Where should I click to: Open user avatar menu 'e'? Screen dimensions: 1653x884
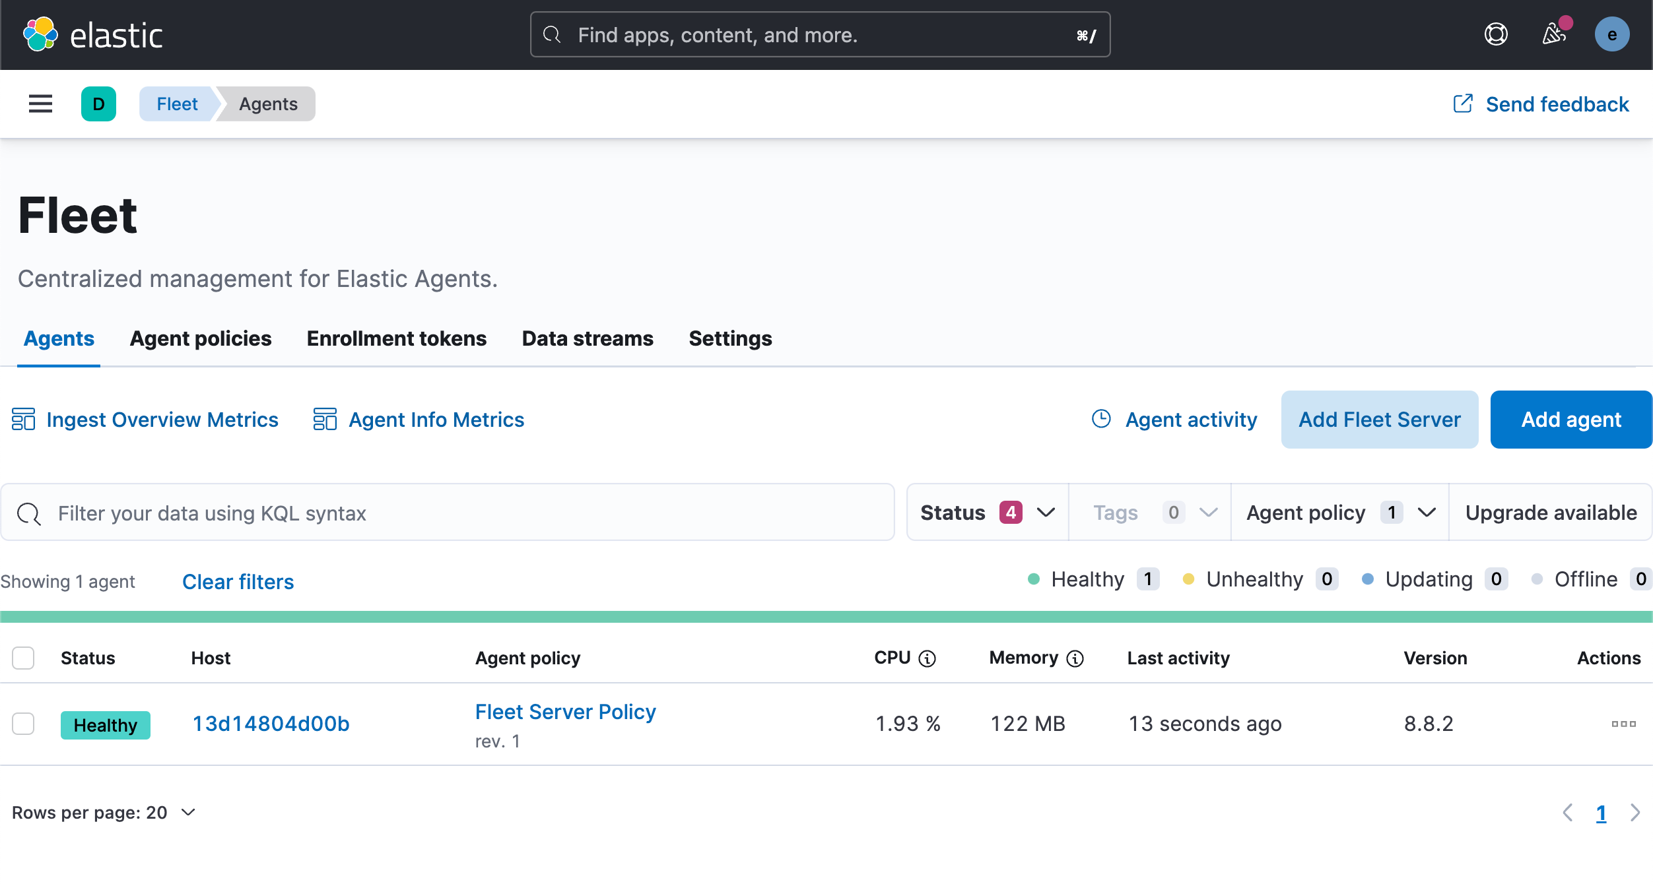1611,34
